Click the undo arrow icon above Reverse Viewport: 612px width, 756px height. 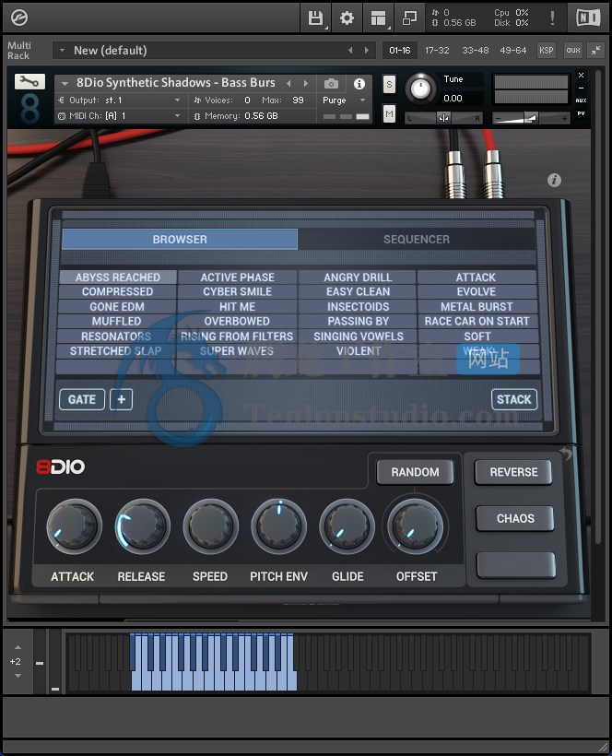tap(566, 454)
